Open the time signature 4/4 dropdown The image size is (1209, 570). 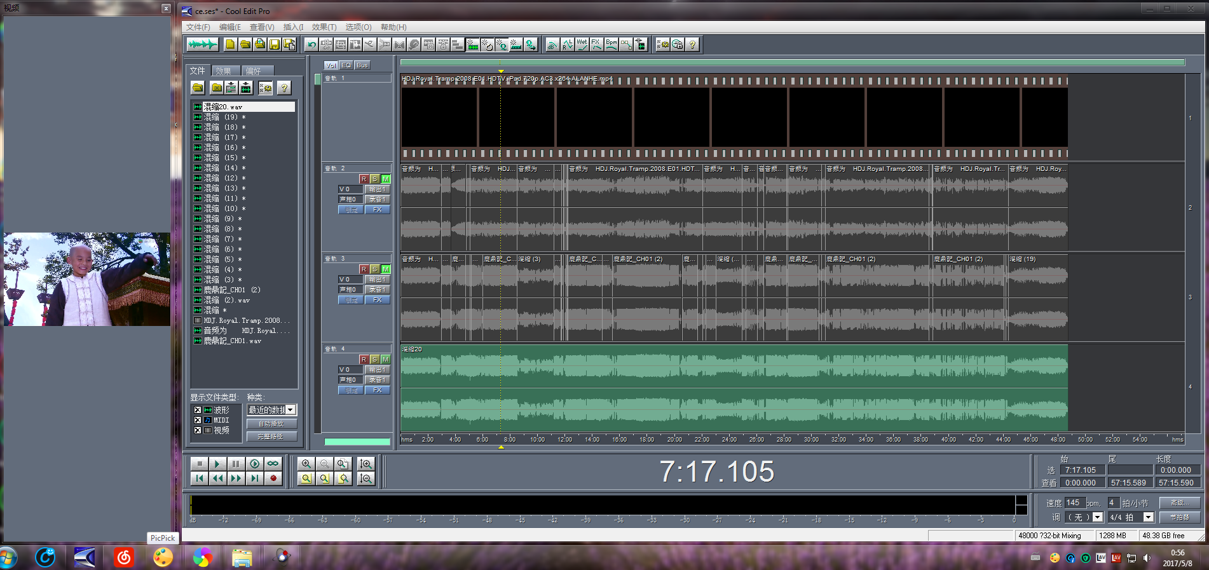1148,517
